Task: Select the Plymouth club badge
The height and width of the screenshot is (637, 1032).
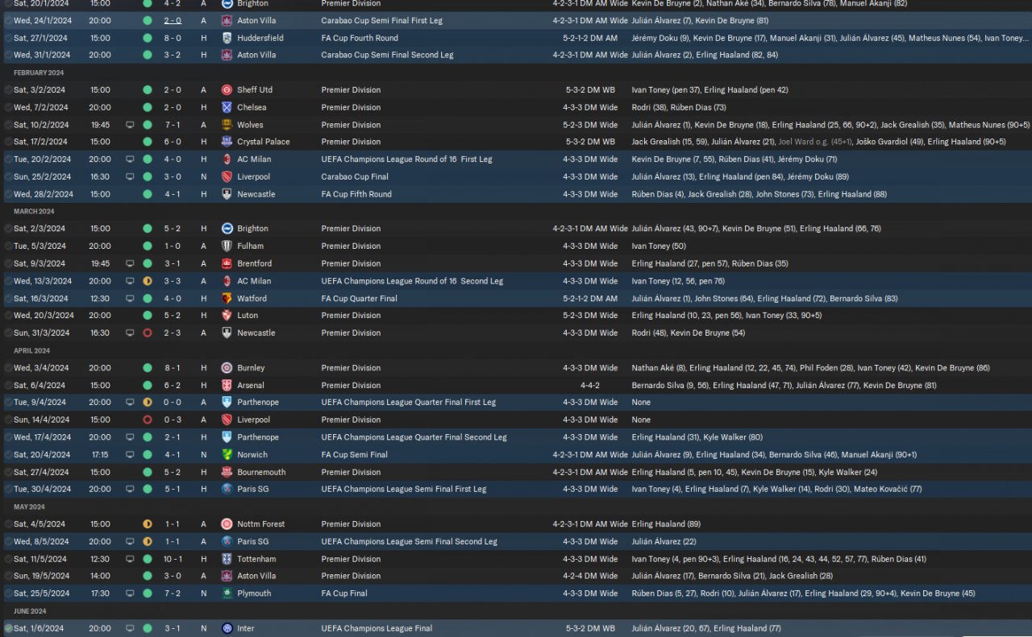Action: coord(227,594)
